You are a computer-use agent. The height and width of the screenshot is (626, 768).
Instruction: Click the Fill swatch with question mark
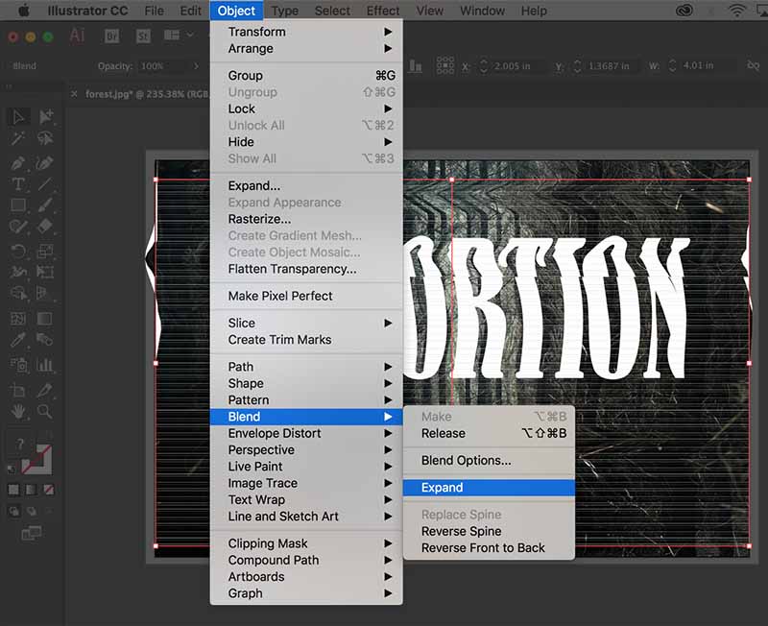pyautogui.click(x=19, y=445)
